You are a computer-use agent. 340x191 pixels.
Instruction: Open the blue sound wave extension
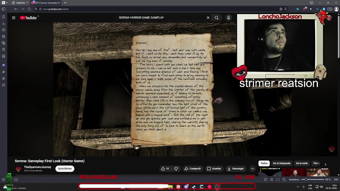point(317,9)
